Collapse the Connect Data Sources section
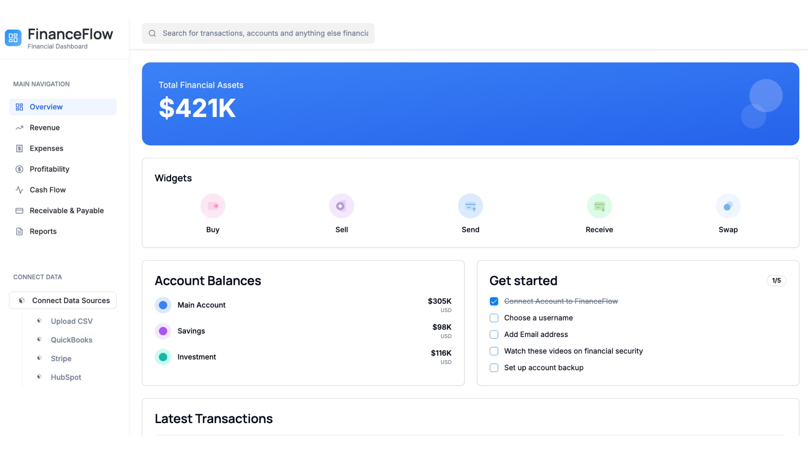 tap(63, 300)
